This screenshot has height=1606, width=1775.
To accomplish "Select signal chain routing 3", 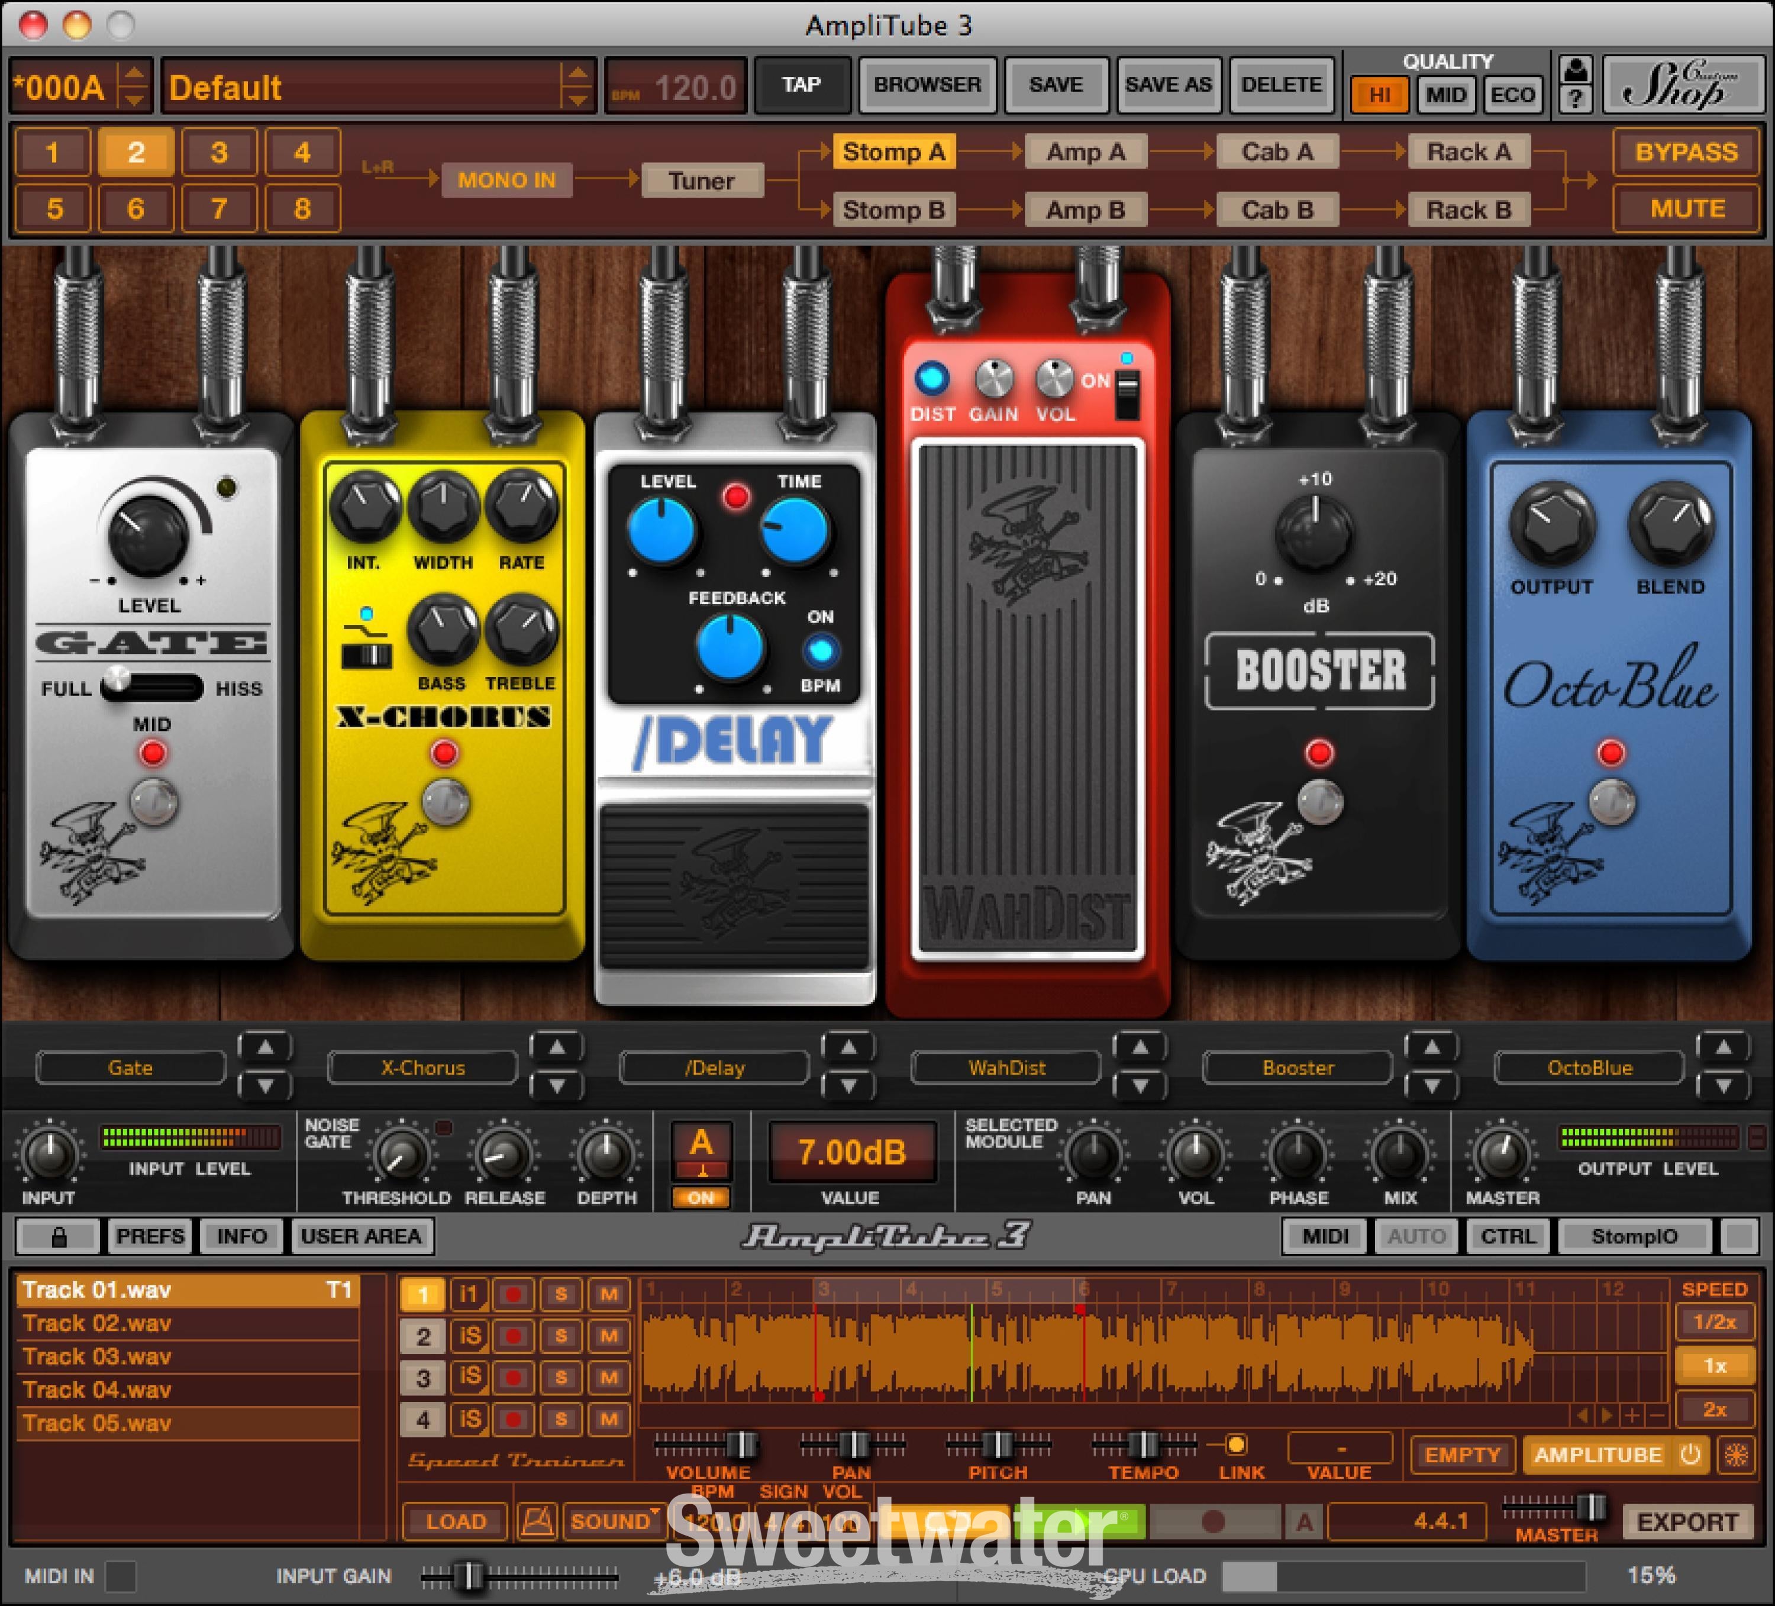I will [220, 151].
